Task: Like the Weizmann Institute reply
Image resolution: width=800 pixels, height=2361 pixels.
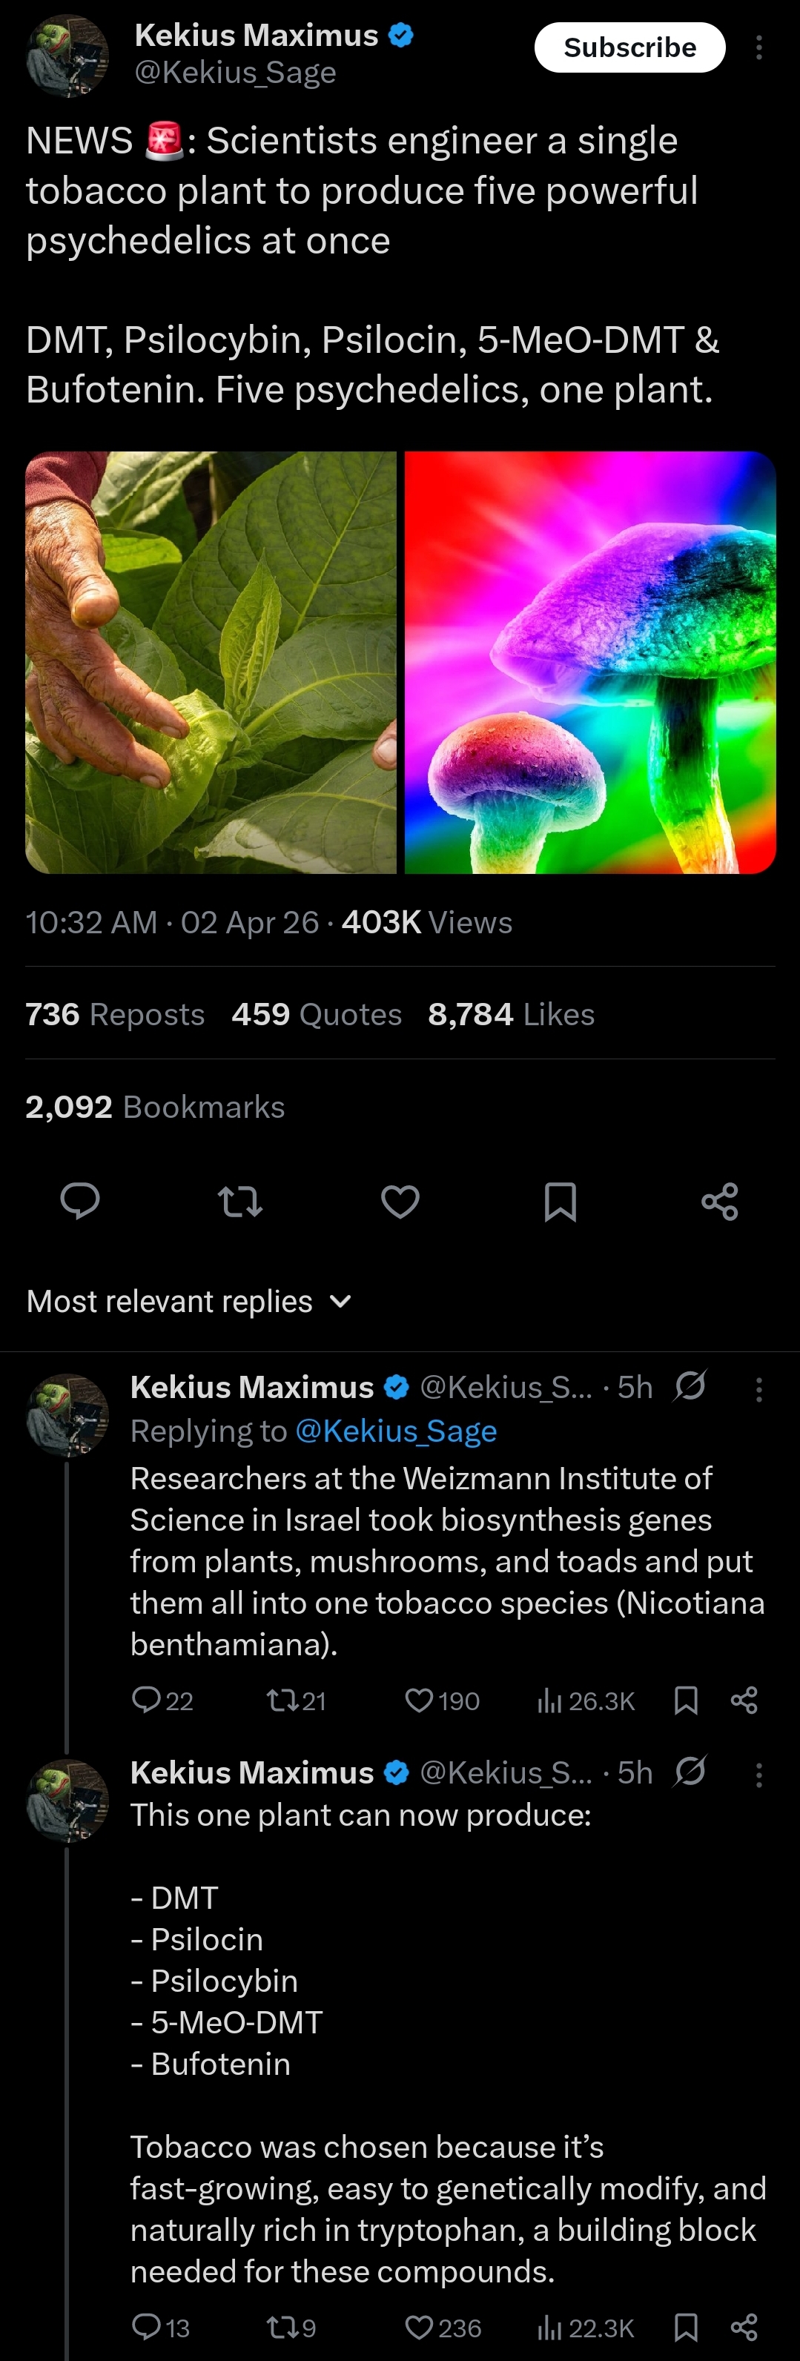Action: pos(419,1701)
